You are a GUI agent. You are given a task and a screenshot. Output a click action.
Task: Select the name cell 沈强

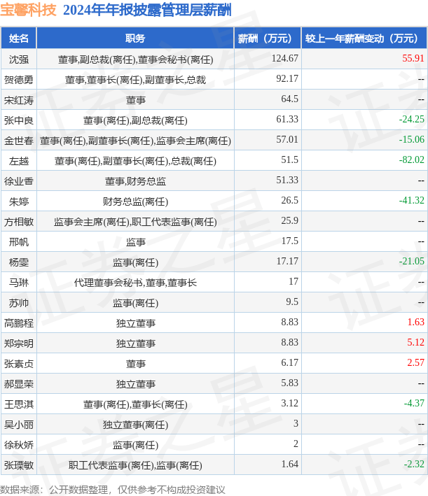pos(19,59)
